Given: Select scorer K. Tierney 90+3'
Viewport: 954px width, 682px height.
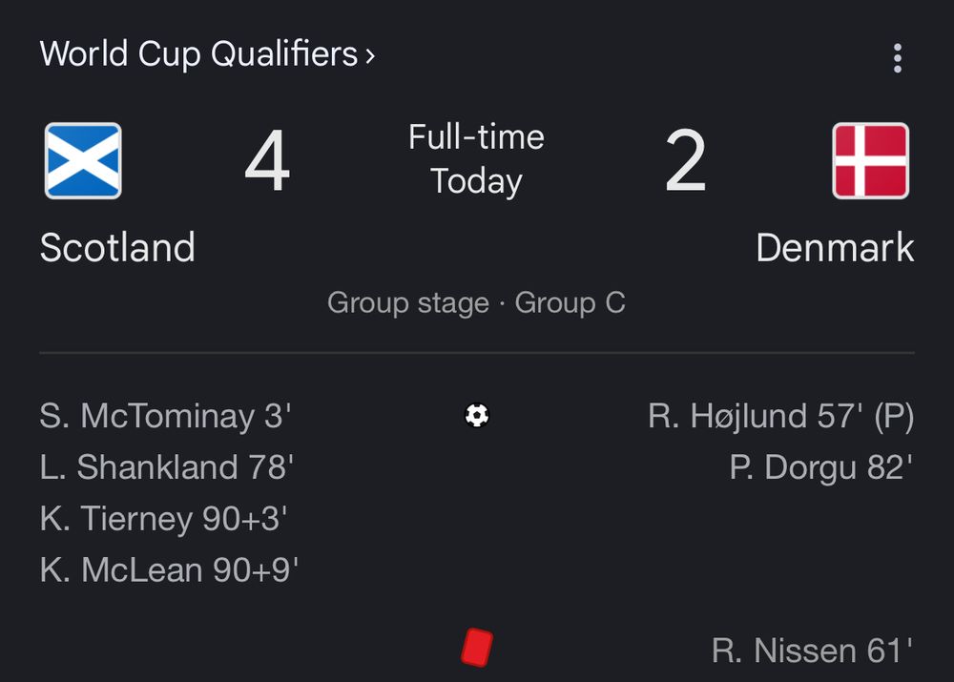Looking at the screenshot, I should (164, 519).
